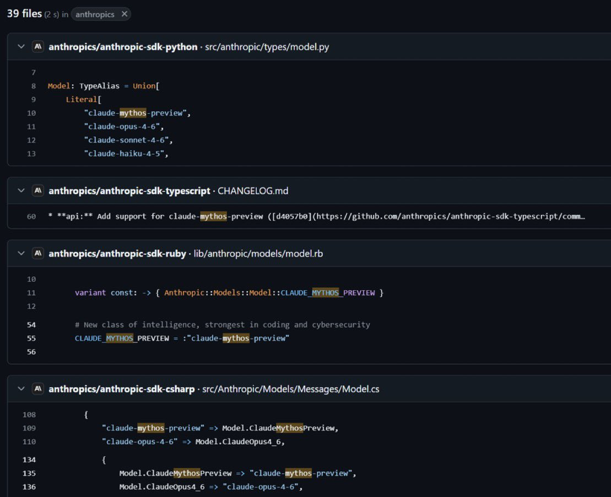Screen dimensions: 611x497
Task: Collapse the anthropic-sdk-typescript result
Action: coord(21,190)
